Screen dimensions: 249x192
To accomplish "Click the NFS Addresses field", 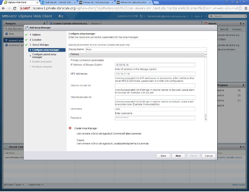I will pos(155,74).
